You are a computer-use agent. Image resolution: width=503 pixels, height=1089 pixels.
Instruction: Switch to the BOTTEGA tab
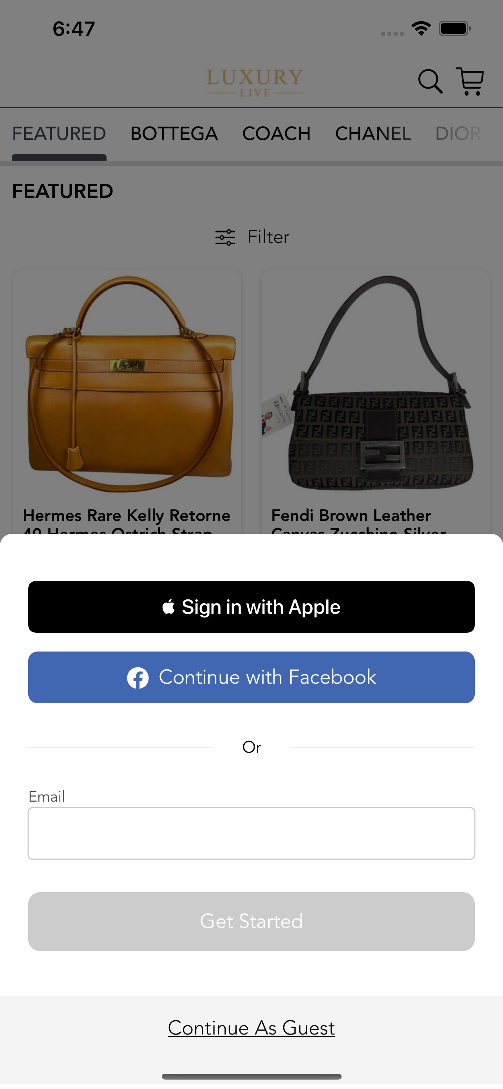(x=174, y=134)
